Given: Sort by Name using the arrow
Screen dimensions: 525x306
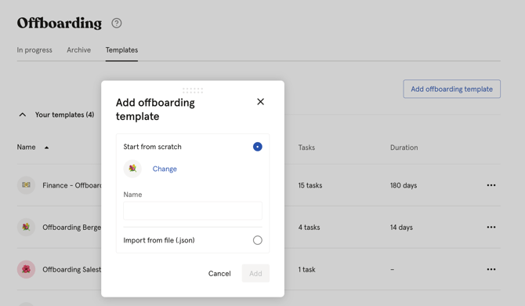Looking at the screenshot, I should click(x=46, y=148).
